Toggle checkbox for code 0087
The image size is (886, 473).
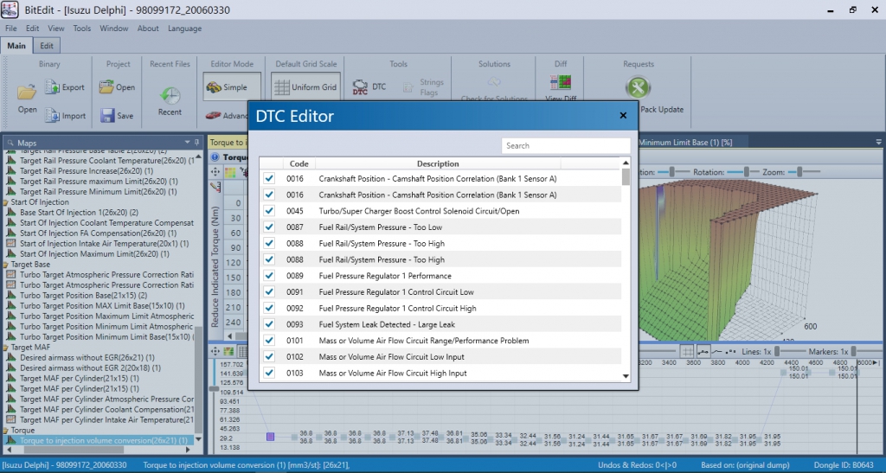[269, 227]
